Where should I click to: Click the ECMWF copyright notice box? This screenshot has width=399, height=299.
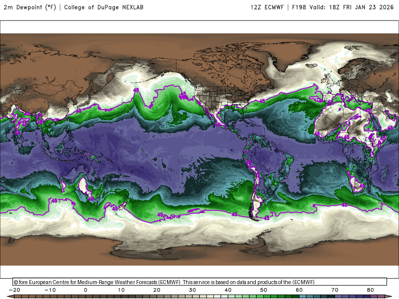click(x=200, y=282)
